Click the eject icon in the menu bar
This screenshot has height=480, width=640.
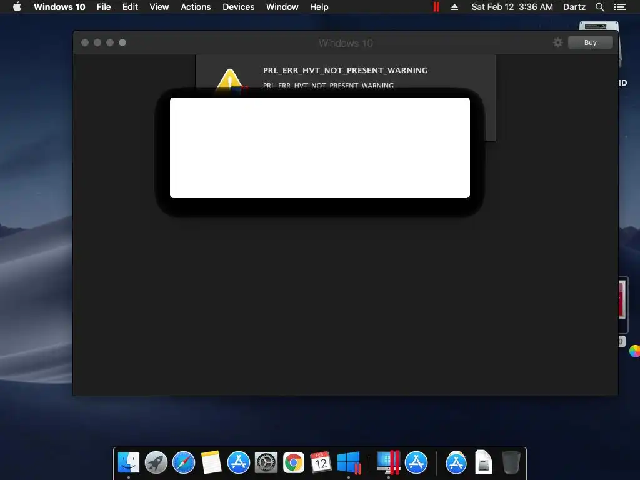coord(455,7)
